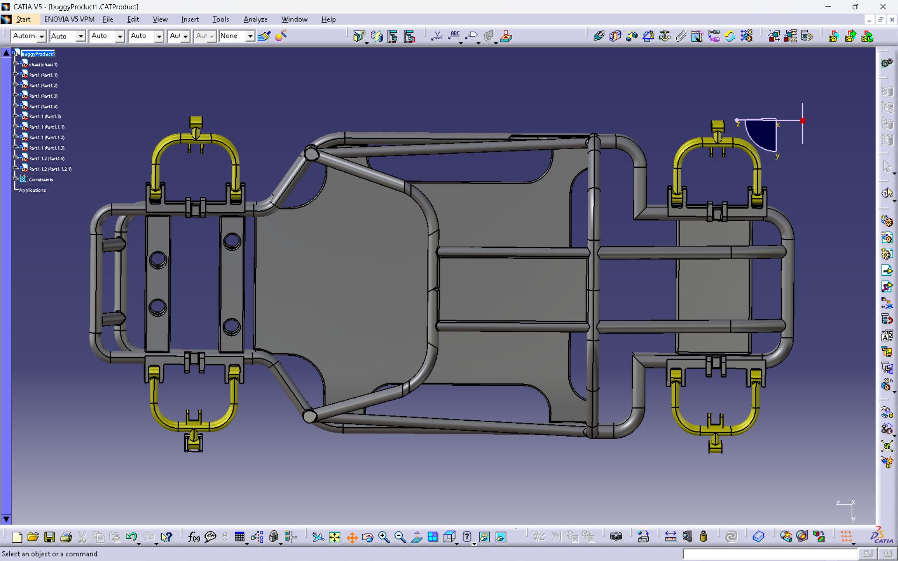898x561 pixels.
Task: Click the orange Manipulation grid icon
Action: click(x=847, y=537)
